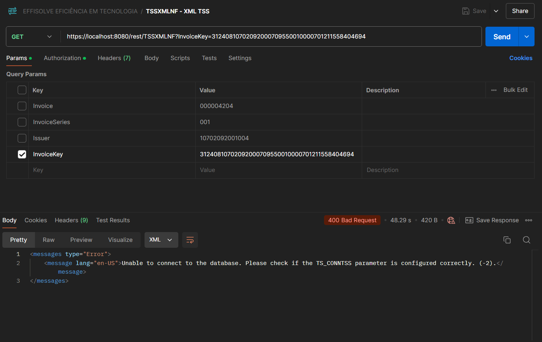Click the wrap lines icon in response toolbar
The width and height of the screenshot is (542, 342).
click(190, 240)
